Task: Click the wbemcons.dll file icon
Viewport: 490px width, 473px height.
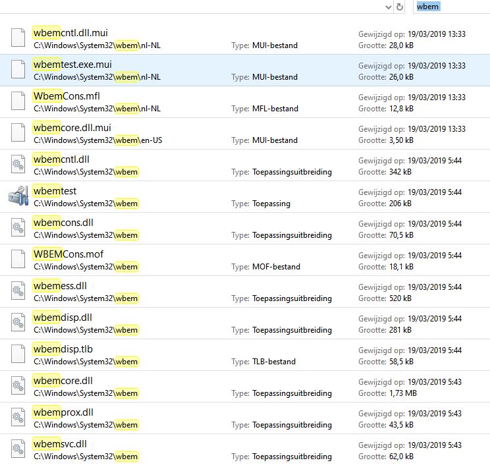Action: pyautogui.click(x=18, y=229)
